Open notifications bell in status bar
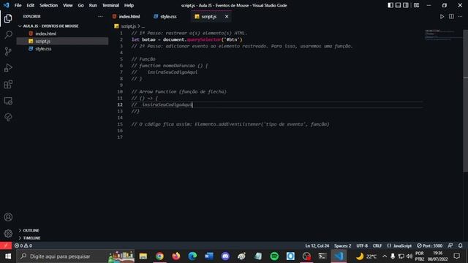The image size is (468, 263). coord(460,245)
